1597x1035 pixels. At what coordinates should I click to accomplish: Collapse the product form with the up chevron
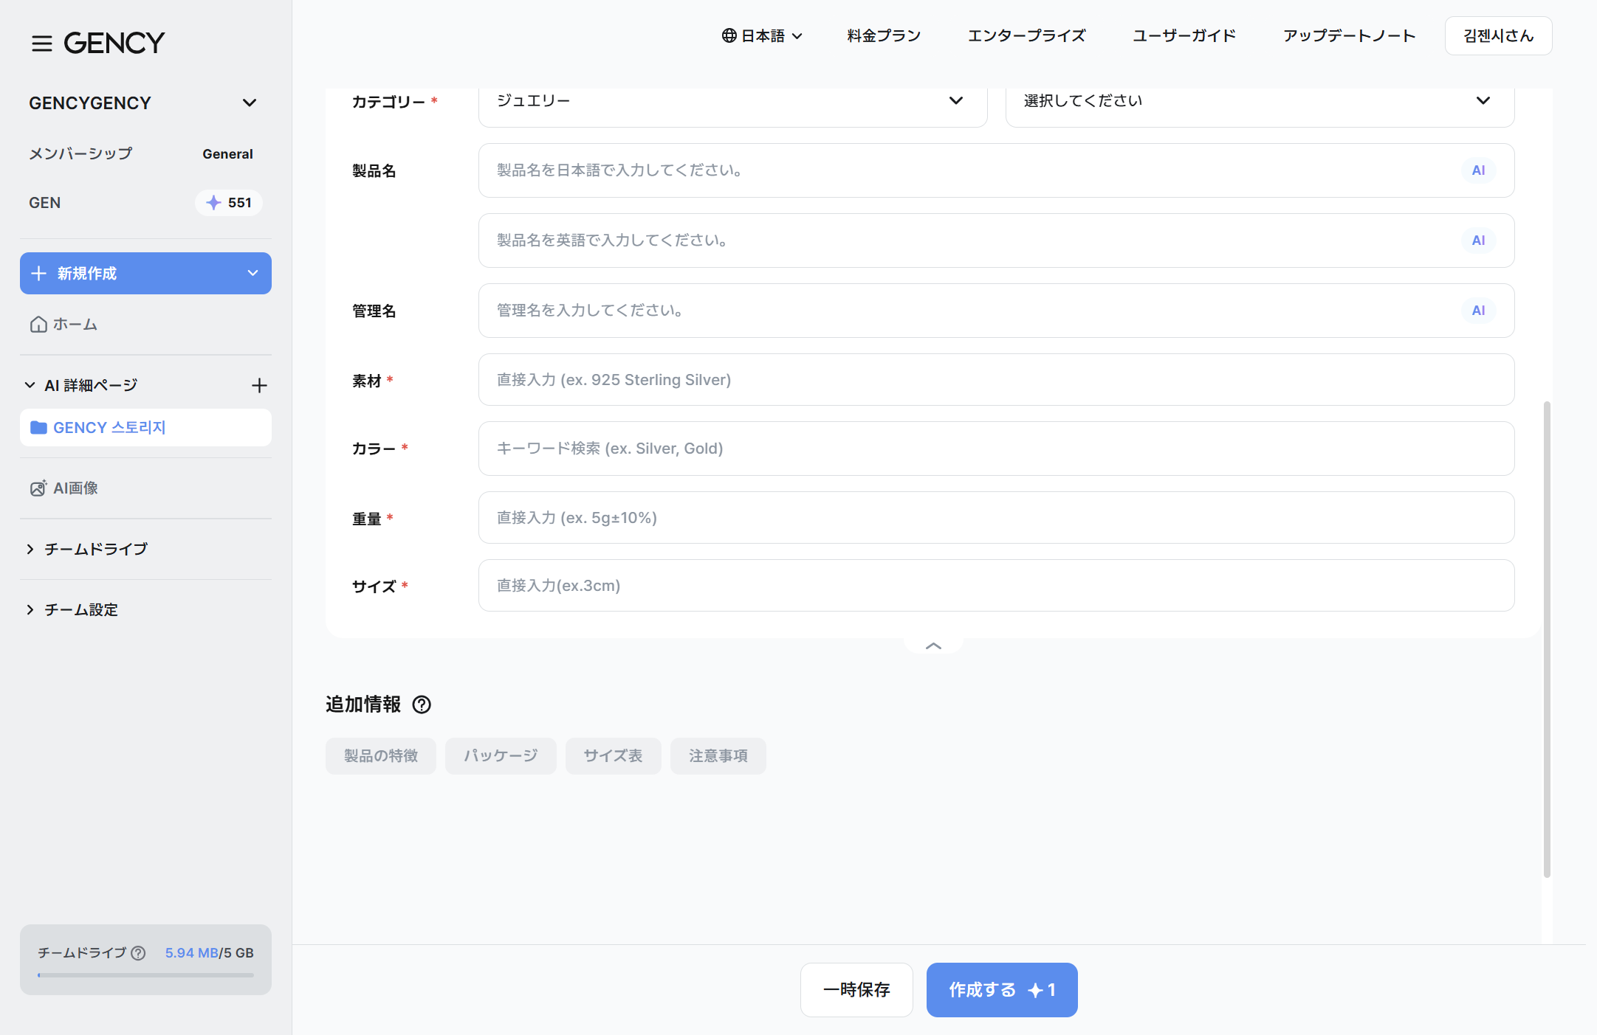(x=933, y=645)
